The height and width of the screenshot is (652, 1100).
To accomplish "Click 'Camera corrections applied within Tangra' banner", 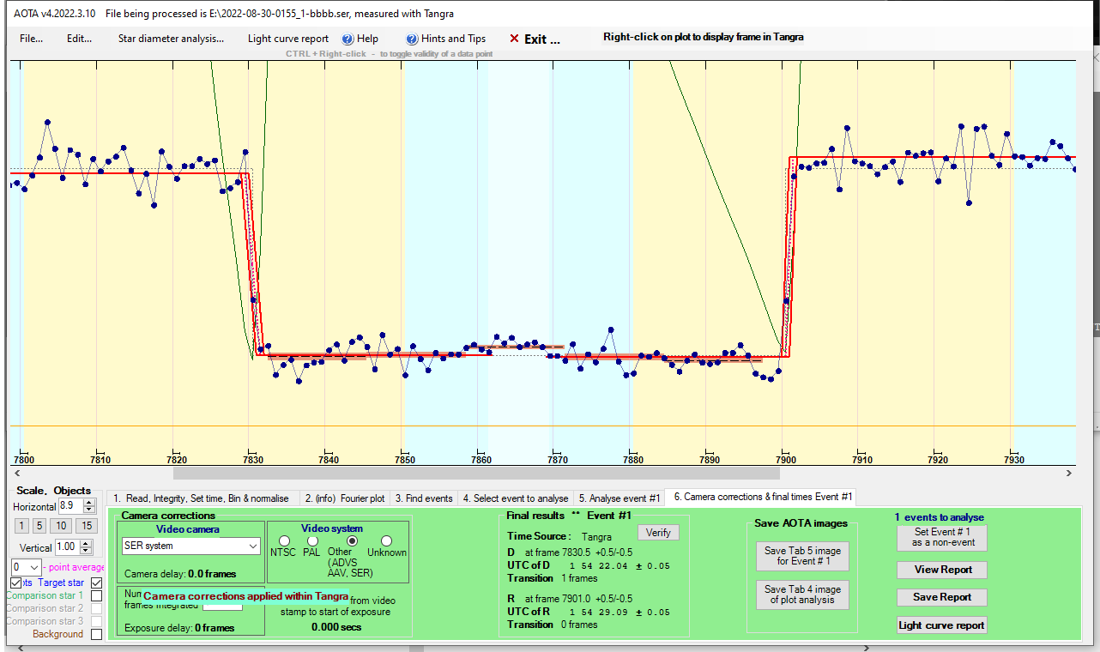I will [245, 596].
